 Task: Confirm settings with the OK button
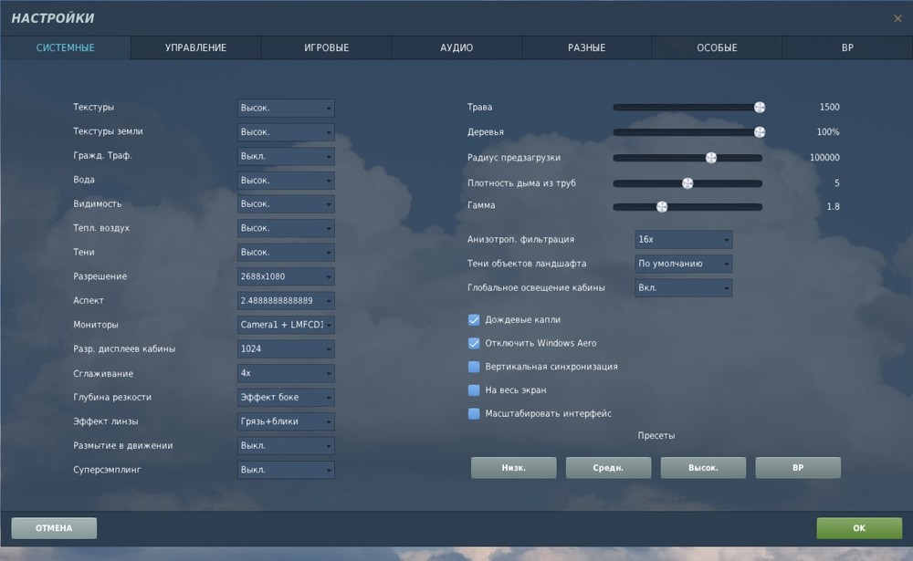coord(859,528)
